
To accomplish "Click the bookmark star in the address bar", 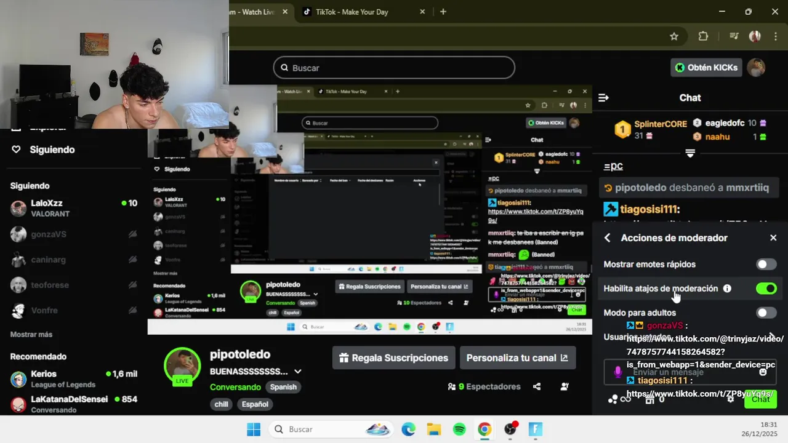I will (674, 36).
